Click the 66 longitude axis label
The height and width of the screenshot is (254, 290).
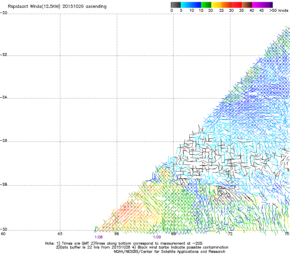coord(117,234)
